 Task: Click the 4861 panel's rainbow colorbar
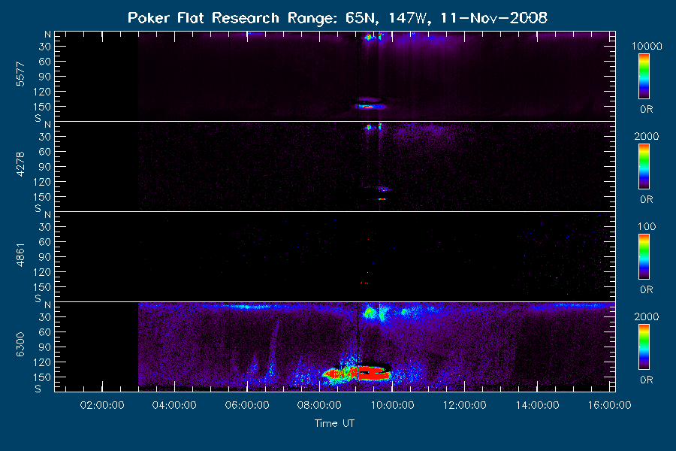tap(644, 257)
